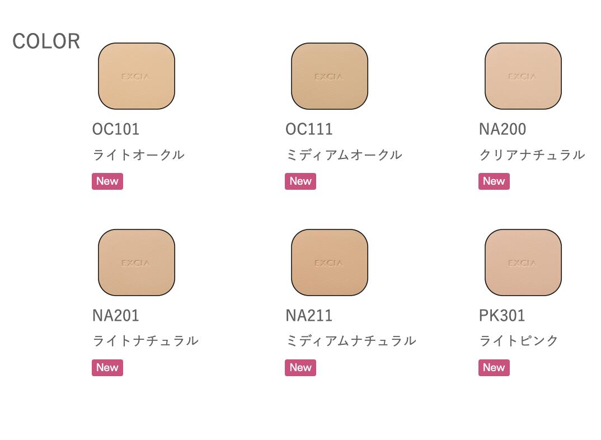Click the New badge under ライトオークル

(x=107, y=181)
